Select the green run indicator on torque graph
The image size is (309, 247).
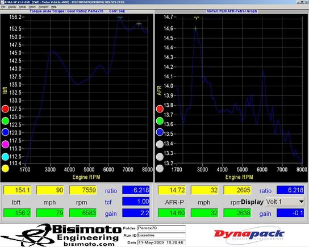point(5,121)
